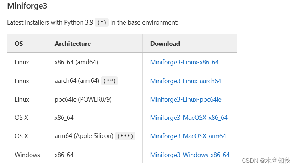Click the Miniforge3-Linux-ppc64le link
The image size is (296, 167).
[x=186, y=99]
